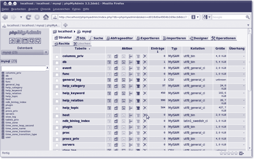Open search engine dropdown in Firefox search box
The height and width of the screenshot is (159, 254).
(x=207, y=17)
